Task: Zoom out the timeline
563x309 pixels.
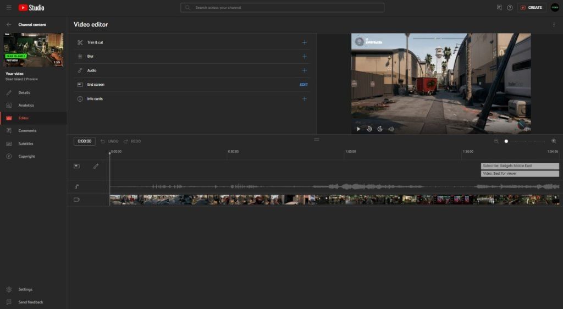Action: pos(496,141)
